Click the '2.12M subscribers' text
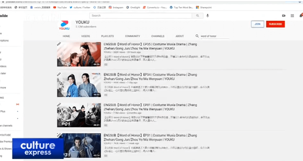This screenshot has width=303, height=161. [86, 27]
